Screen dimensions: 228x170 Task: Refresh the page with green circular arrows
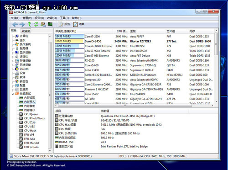(36, 24)
